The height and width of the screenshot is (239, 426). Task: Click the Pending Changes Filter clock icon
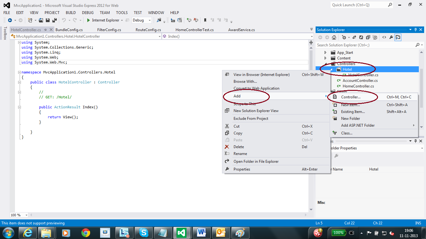click(344, 37)
